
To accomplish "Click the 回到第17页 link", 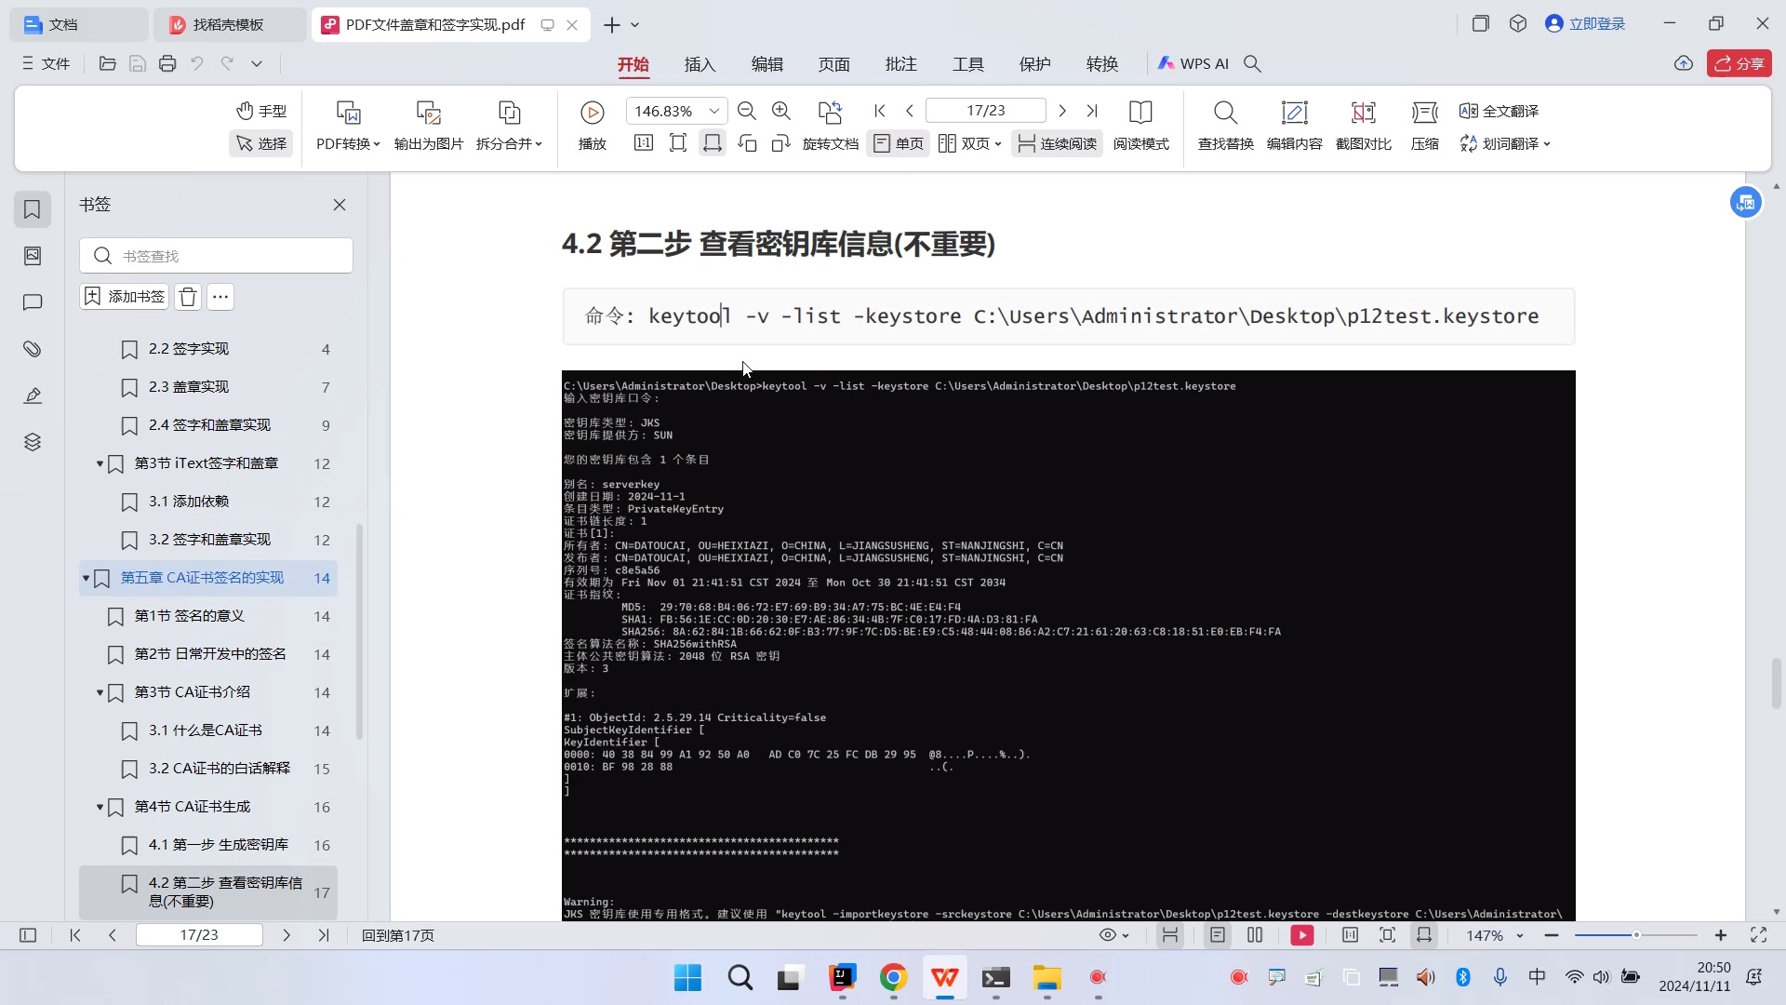I will (x=396, y=935).
